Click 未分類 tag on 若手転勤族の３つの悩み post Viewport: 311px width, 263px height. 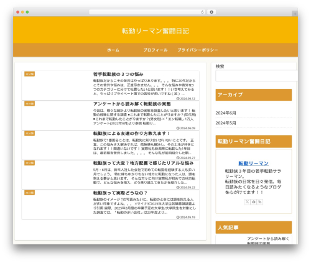[29, 74]
